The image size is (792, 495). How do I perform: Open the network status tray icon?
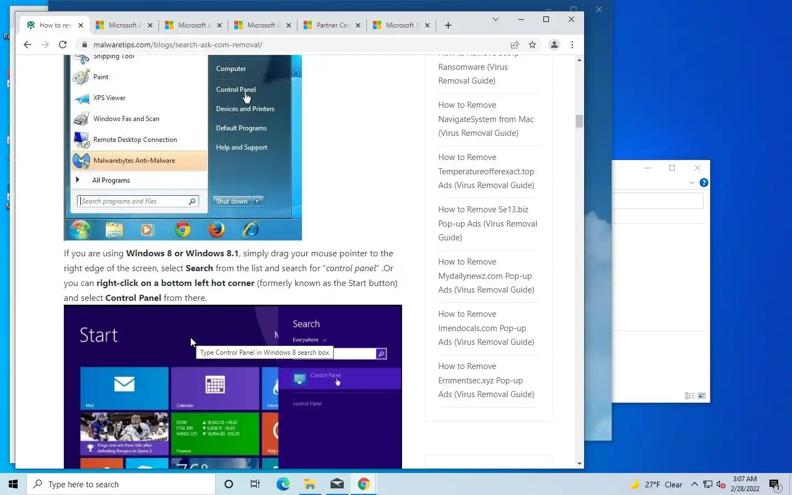point(708,485)
